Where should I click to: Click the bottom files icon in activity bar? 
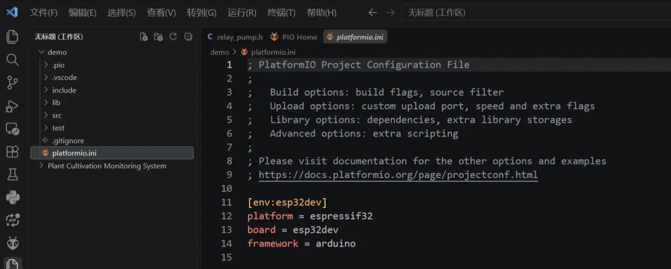click(12, 263)
